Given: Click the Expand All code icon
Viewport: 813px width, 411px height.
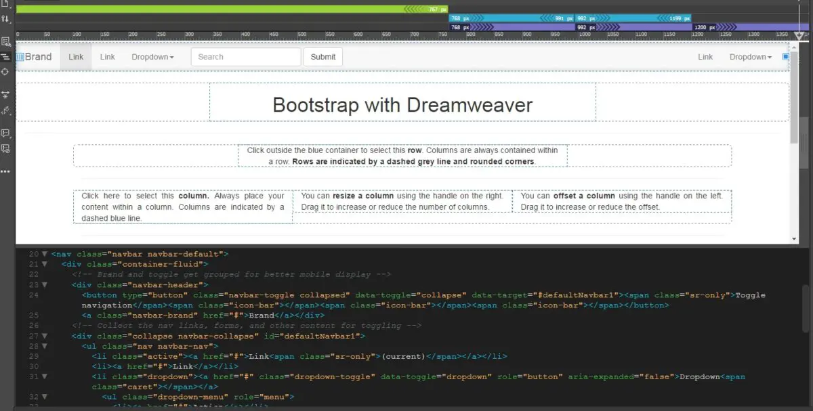Looking at the screenshot, I should [x=5, y=94].
